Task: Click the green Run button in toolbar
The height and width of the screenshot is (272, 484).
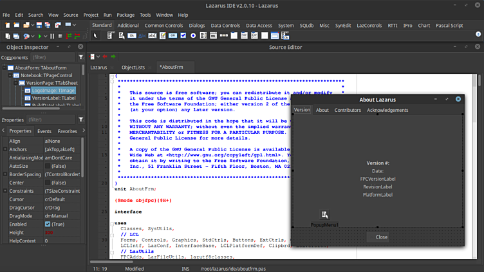Action: (x=39, y=36)
